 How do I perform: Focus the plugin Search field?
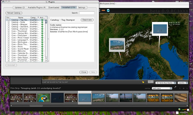[x=87, y=13]
